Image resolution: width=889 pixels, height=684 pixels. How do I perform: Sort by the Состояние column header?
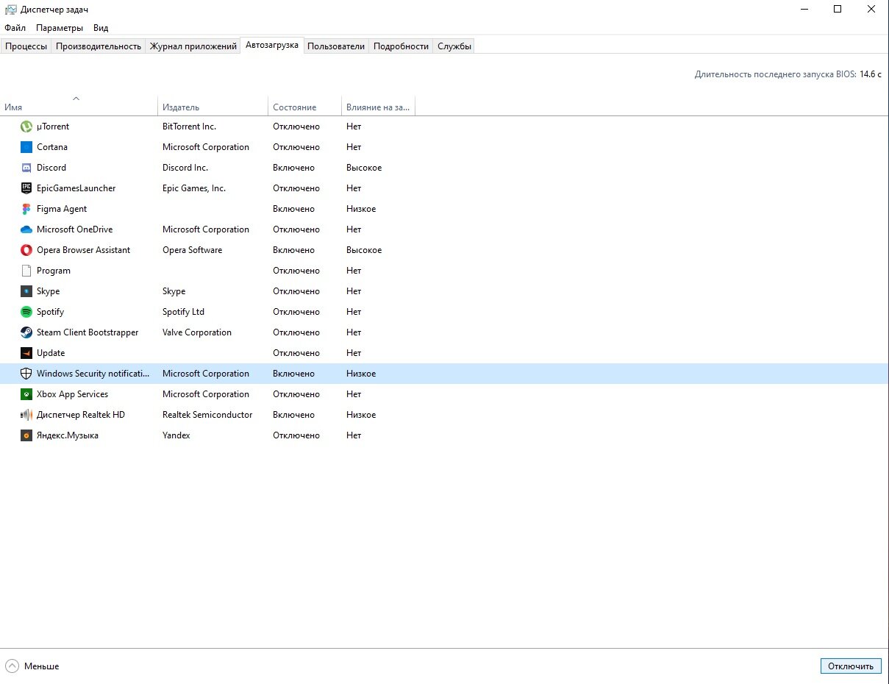point(304,106)
